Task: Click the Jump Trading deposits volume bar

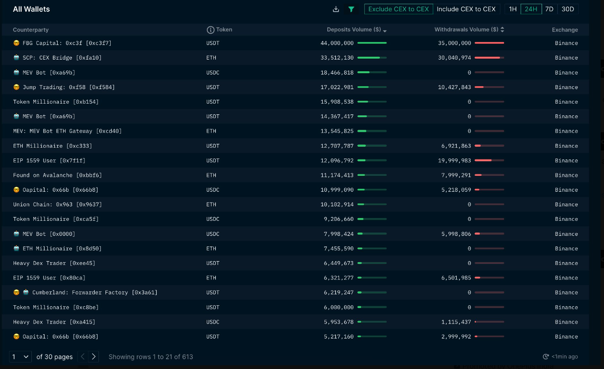Action: [x=372, y=87]
